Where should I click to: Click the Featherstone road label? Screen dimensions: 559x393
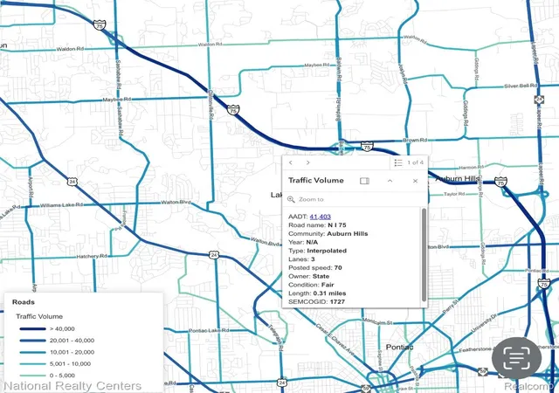(474, 350)
